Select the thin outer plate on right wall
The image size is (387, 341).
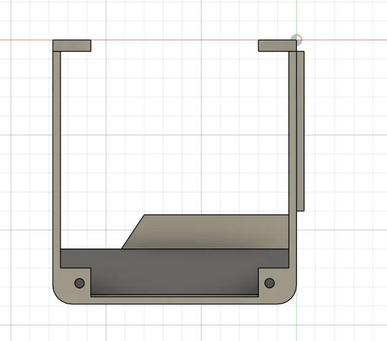pyautogui.click(x=301, y=131)
